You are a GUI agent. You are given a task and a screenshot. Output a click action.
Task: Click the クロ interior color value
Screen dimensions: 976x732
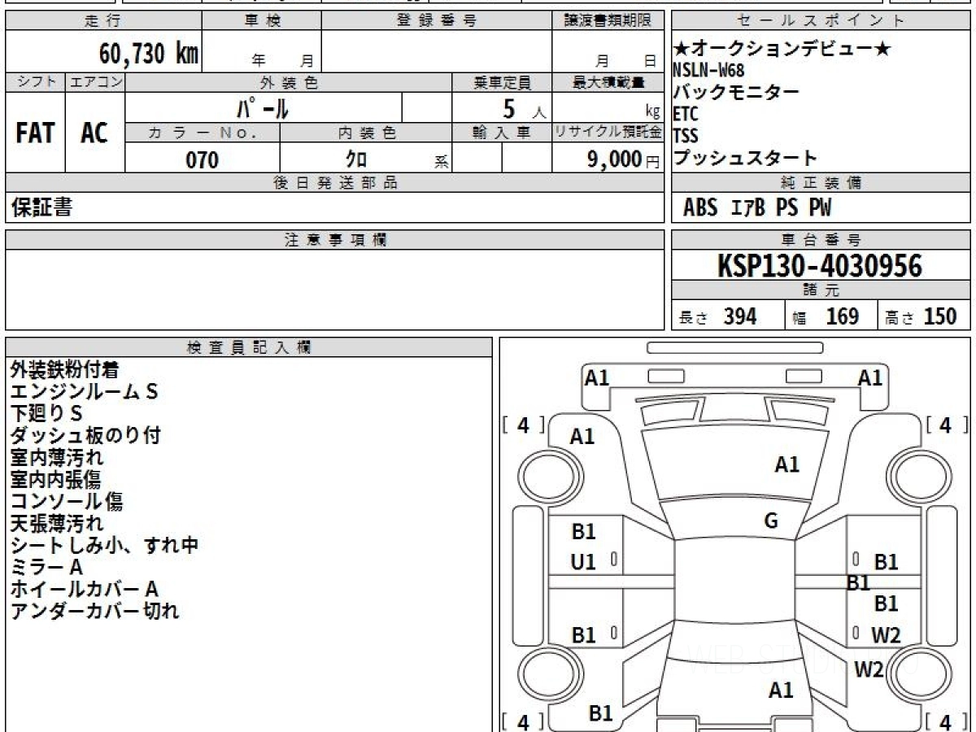(356, 159)
